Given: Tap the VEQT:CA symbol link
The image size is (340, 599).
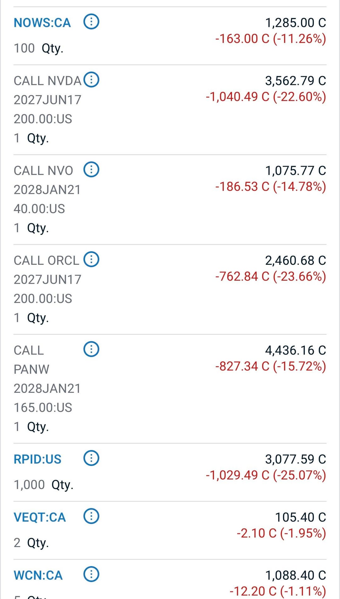Looking at the screenshot, I should coord(40,517).
